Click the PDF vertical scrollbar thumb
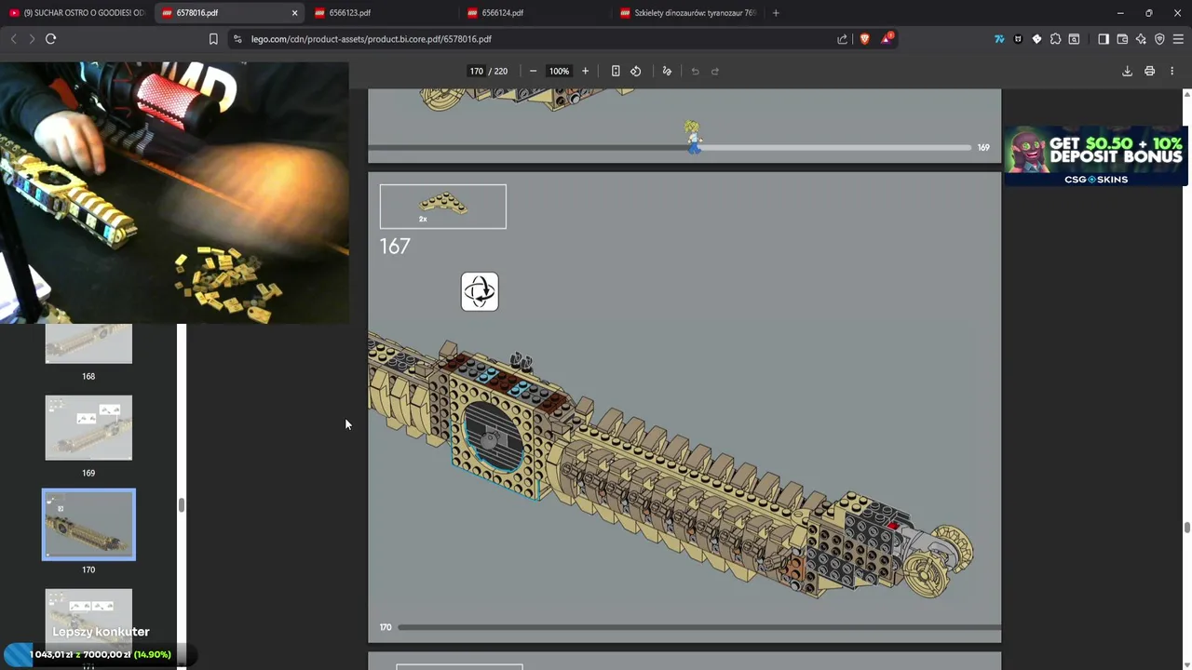1192x670 pixels. tap(1186, 528)
